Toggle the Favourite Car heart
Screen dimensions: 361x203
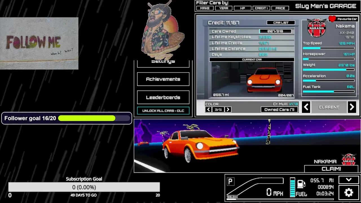[x=332, y=19]
